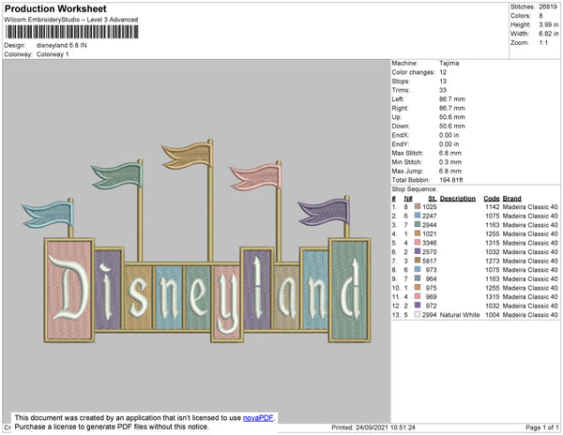Click color swatch for stop 11 stitch 969

tap(418, 296)
